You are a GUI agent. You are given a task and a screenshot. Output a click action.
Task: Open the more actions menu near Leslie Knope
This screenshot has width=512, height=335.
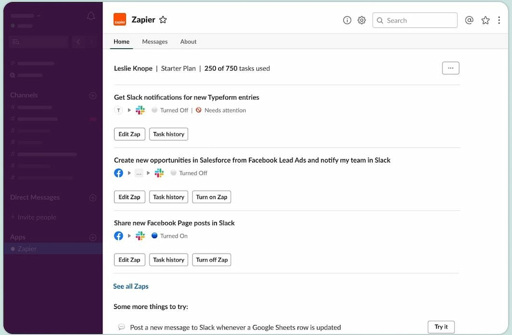tap(450, 68)
